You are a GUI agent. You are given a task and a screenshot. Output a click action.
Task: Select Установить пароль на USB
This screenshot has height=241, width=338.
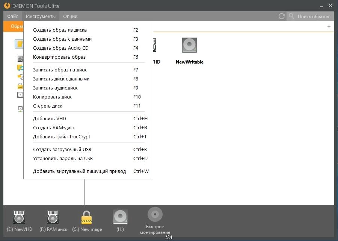coord(88,159)
